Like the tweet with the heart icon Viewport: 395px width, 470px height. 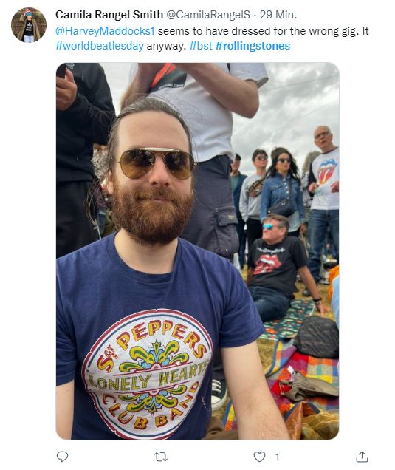point(259,457)
